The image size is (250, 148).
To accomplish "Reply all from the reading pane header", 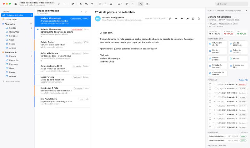I will point(182,19).
